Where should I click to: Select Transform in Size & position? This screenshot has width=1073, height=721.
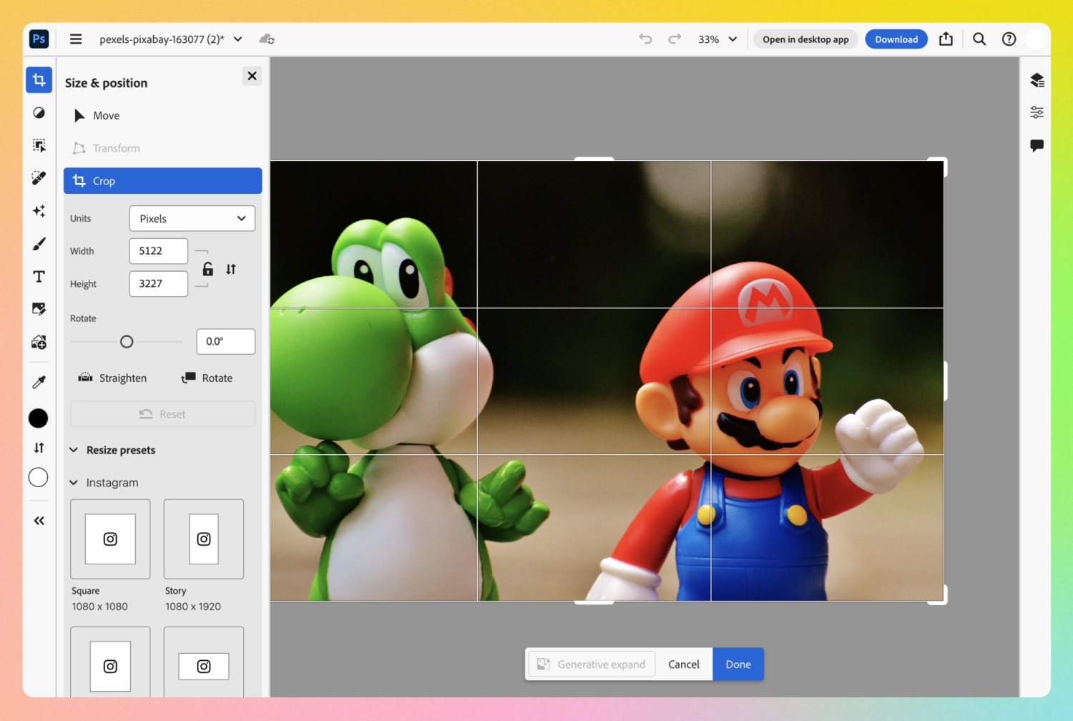162,149
